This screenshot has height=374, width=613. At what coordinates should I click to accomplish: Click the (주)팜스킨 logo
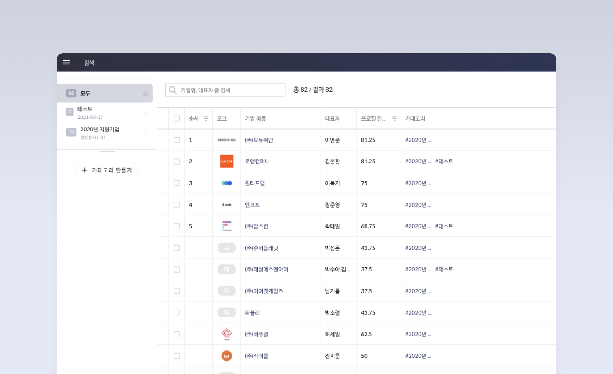tap(227, 226)
